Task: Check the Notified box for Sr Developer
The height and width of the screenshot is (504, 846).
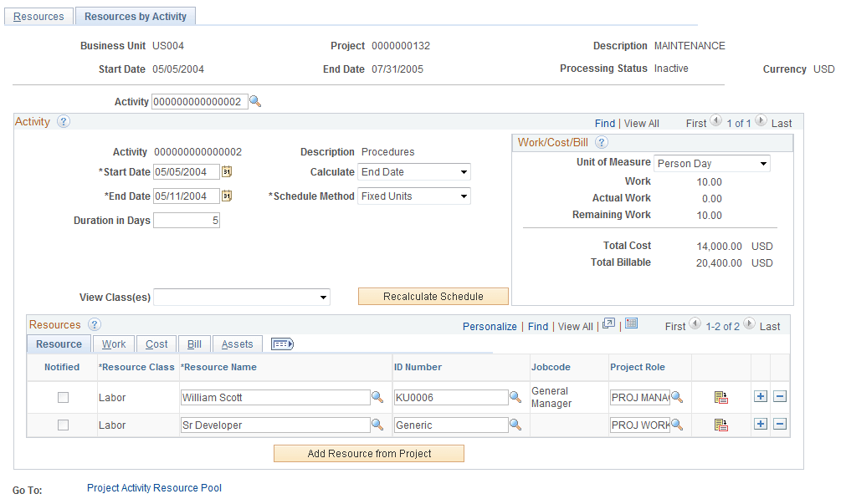Action: [x=63, y=425]
